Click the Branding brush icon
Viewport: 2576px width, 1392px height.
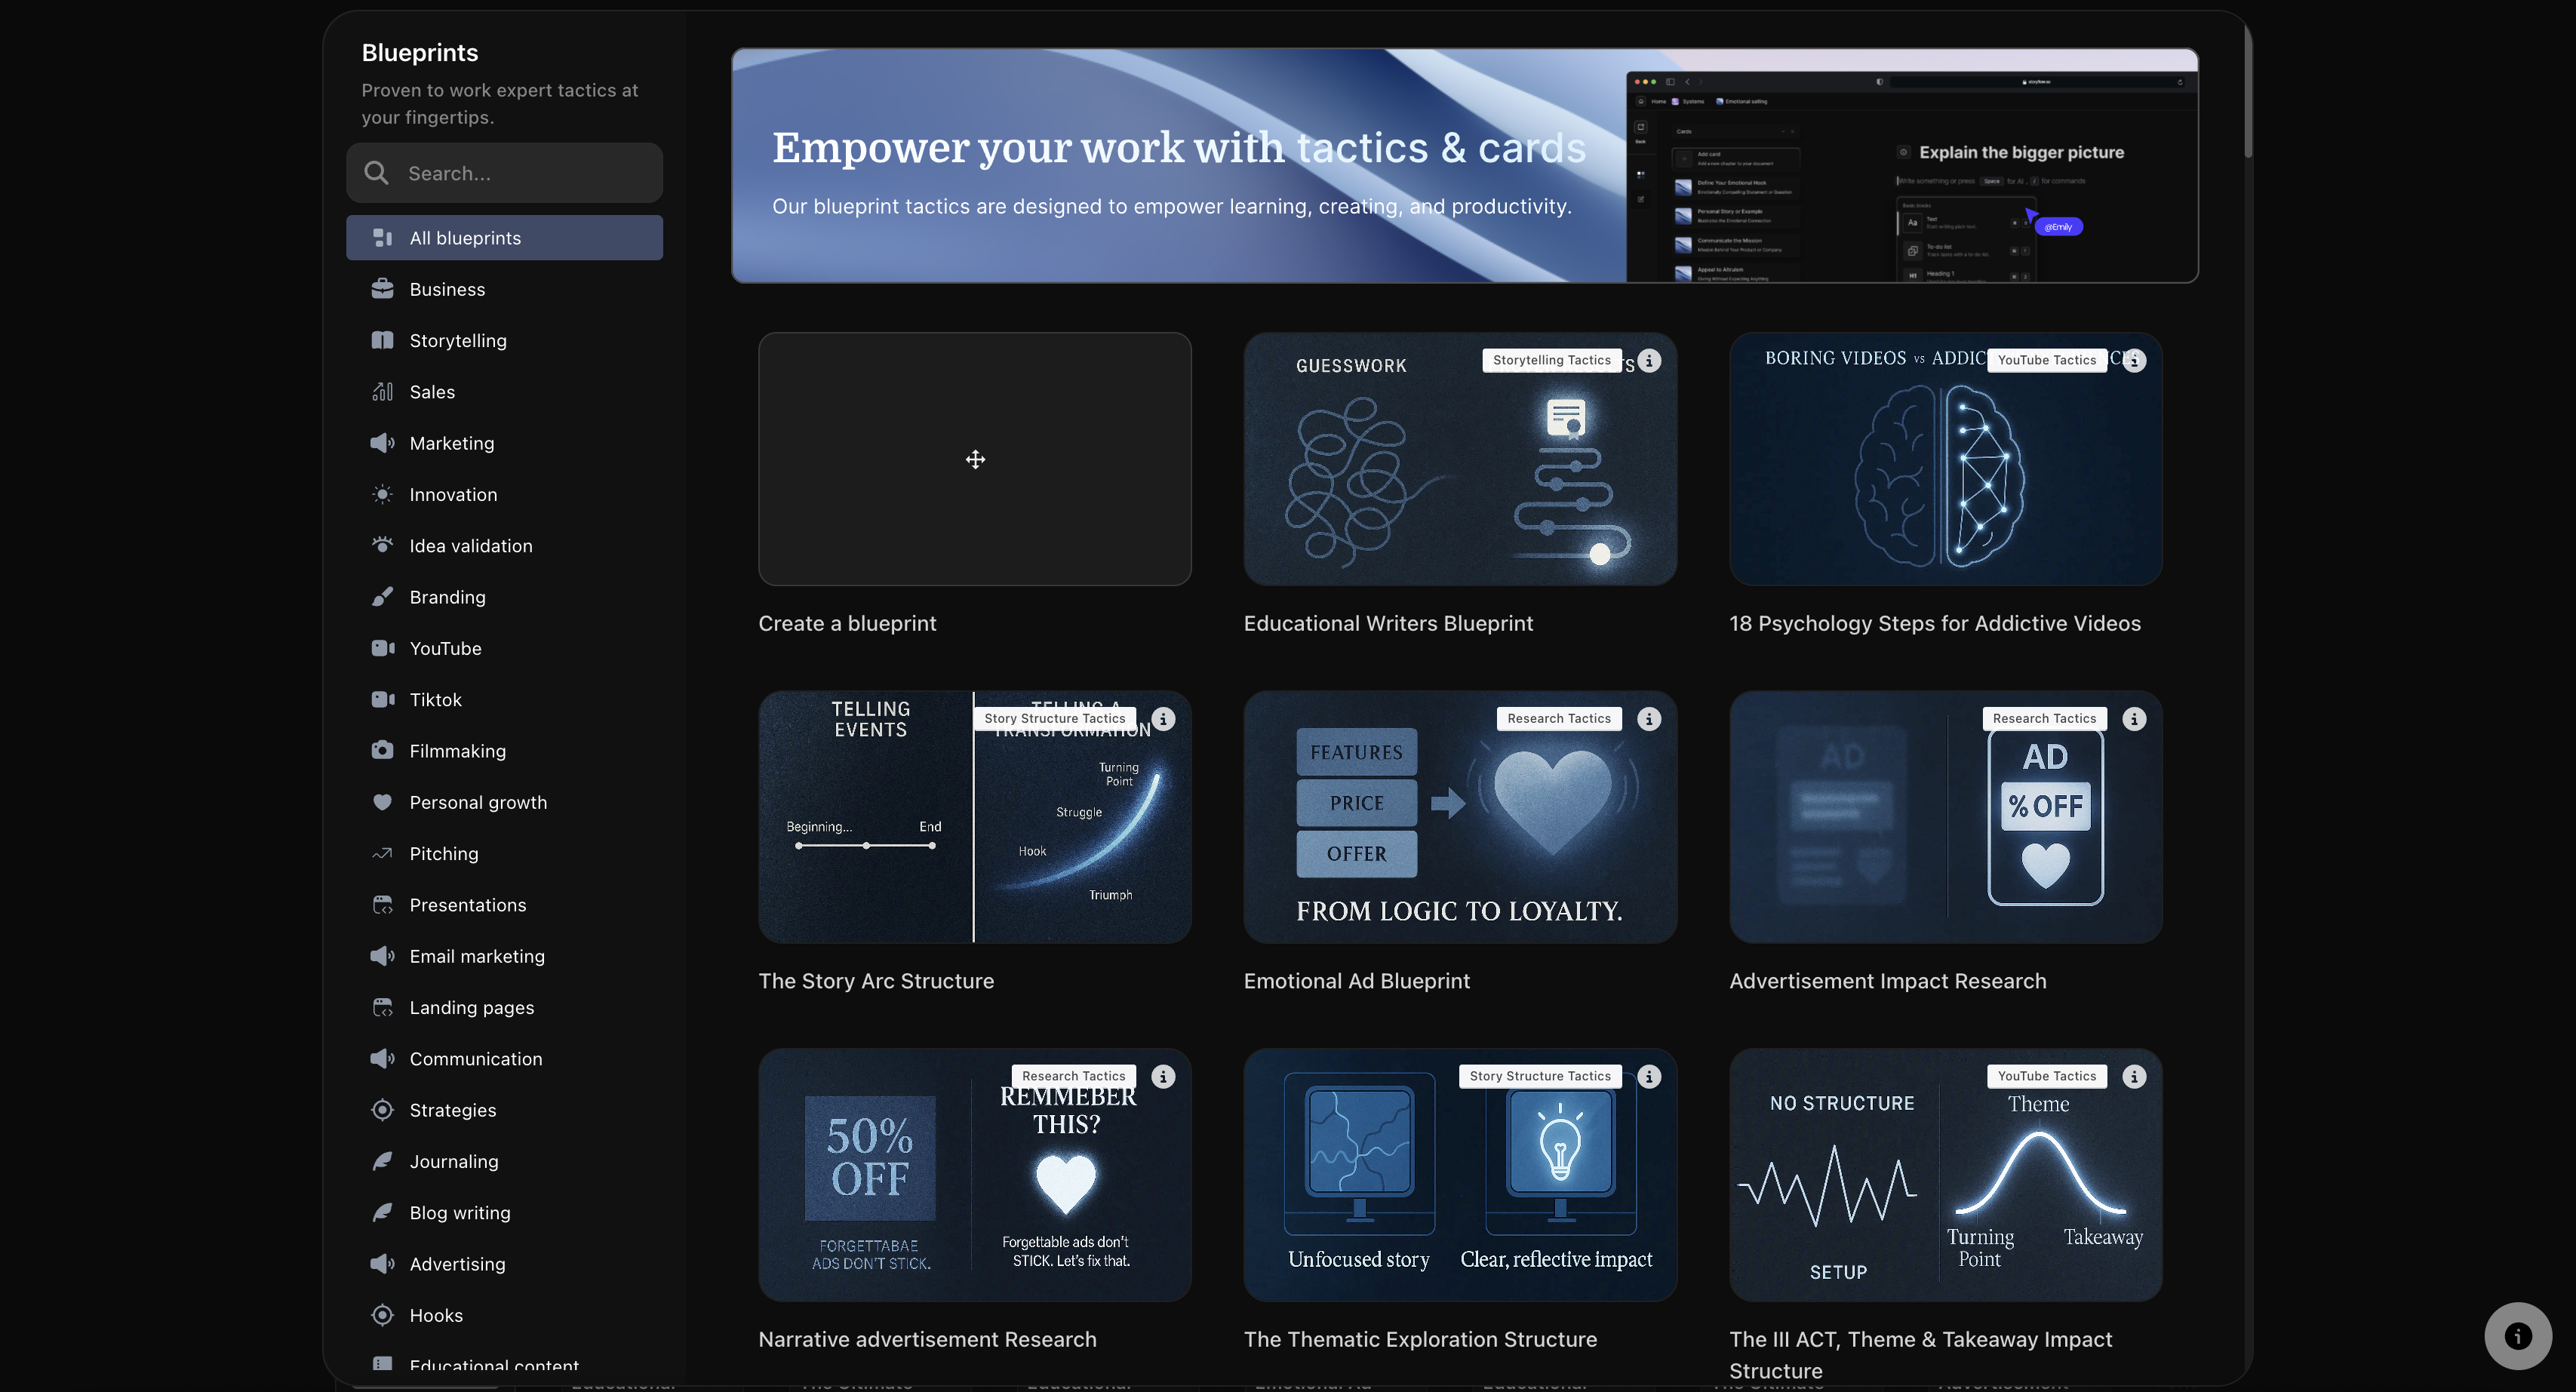[x=383, y=596]
